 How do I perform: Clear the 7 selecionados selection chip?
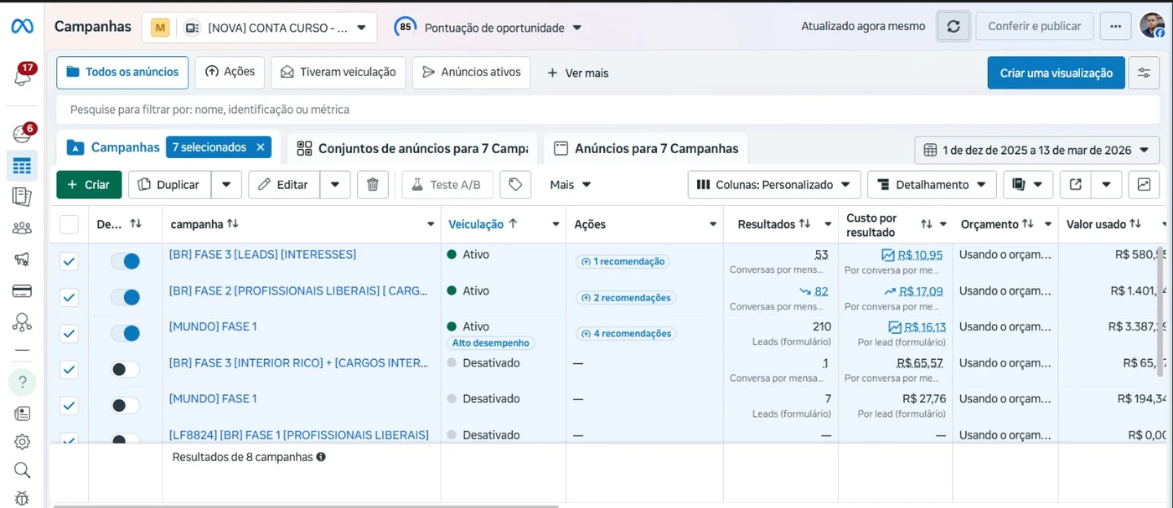point(261,147)
